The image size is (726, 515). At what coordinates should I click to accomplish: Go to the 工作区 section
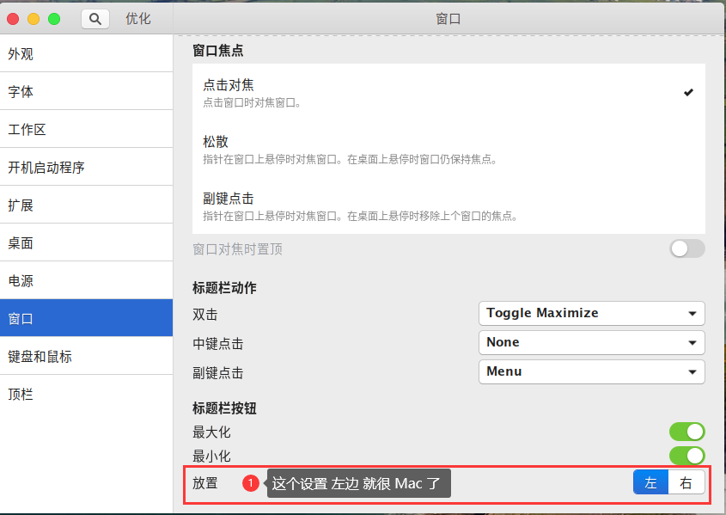click(86, 130)
